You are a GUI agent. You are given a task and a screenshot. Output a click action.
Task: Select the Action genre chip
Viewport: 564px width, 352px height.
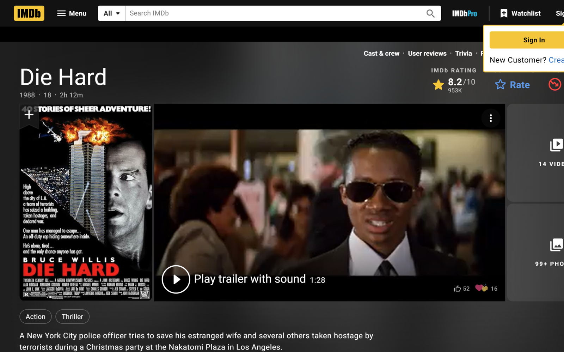(36, 317)
